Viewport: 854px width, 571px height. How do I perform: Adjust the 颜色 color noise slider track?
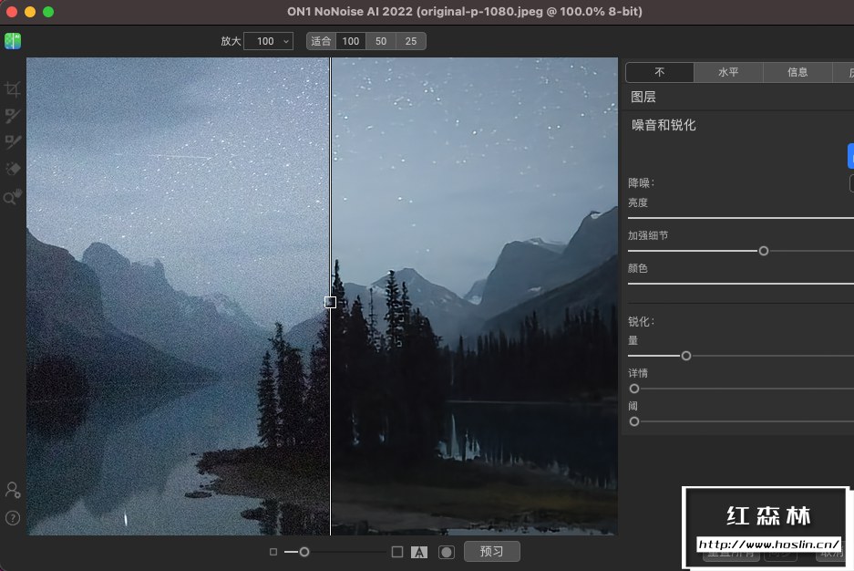point(741,284)
